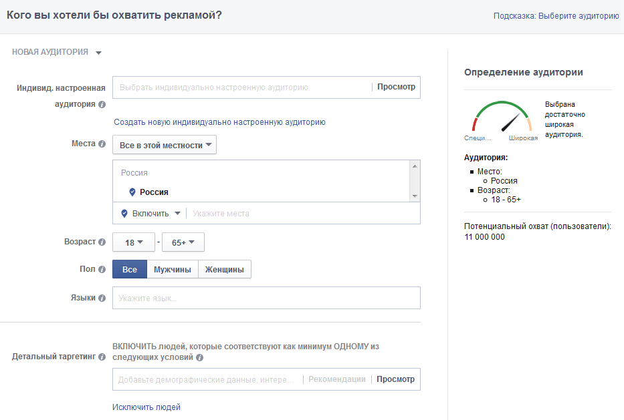
Task: Click the info icon beside Места
Action: coord(102,144)
